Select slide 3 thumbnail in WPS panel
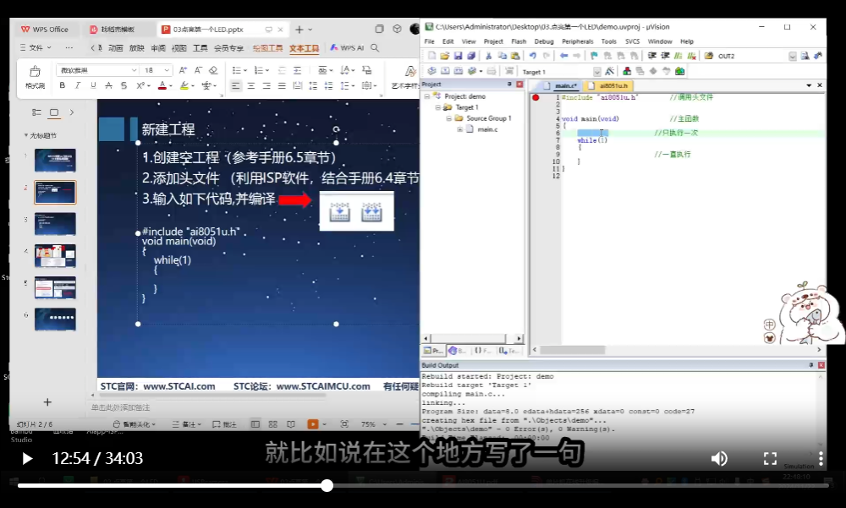 click(55, 224)
